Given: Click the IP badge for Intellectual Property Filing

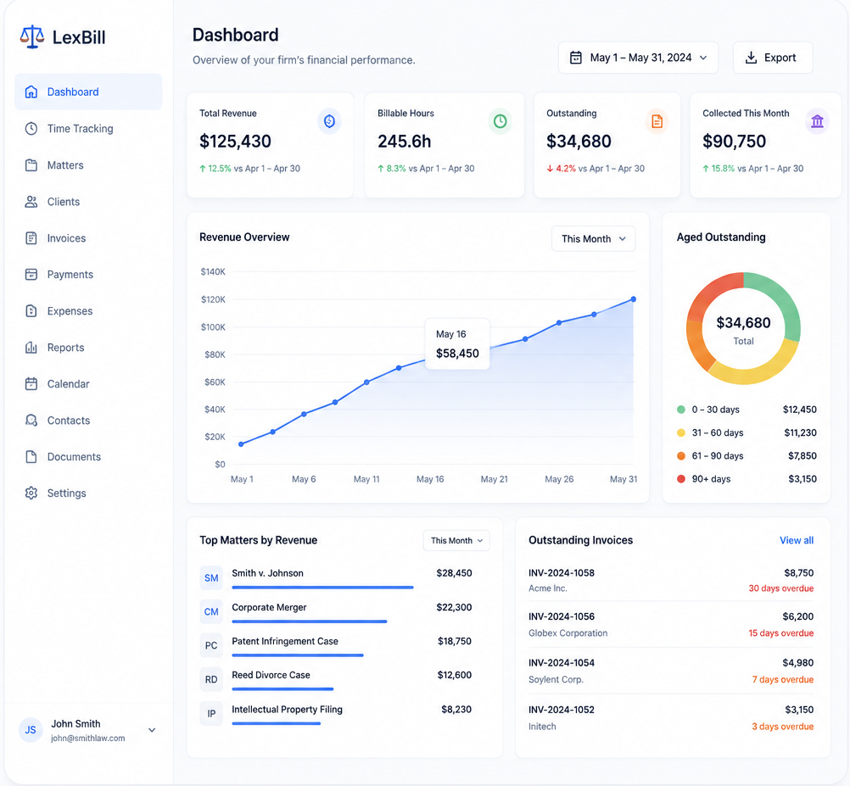Looking at the screenshot, I should click(211, 713).
